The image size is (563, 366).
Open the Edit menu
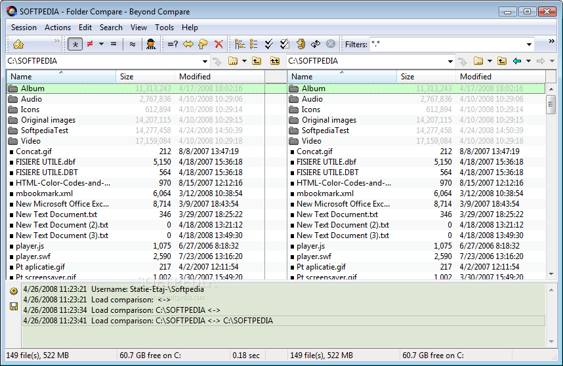pos(85,28)
